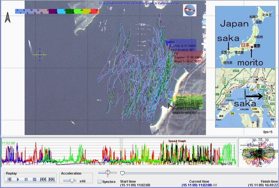
Task: Rewind replay to the start
Action: (43, 179)
